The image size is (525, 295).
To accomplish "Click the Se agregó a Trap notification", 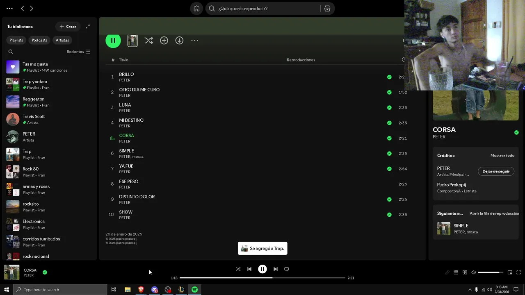I will (262, 248).
